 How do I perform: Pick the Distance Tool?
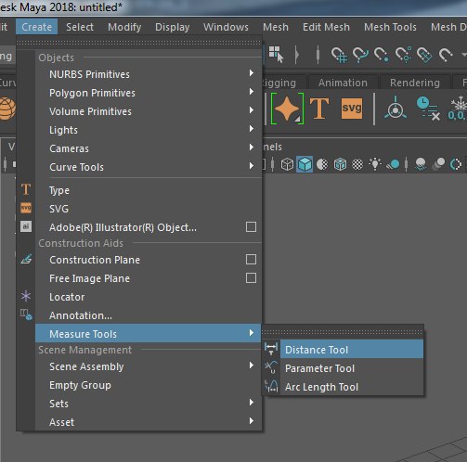coord(352,350)
